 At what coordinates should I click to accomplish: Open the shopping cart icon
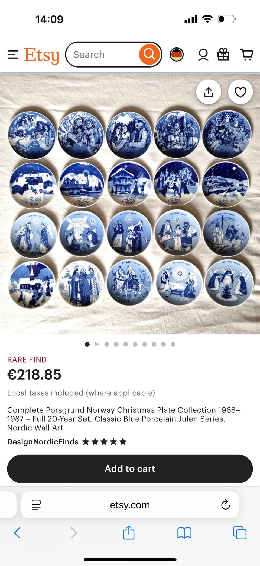(247, 55)
